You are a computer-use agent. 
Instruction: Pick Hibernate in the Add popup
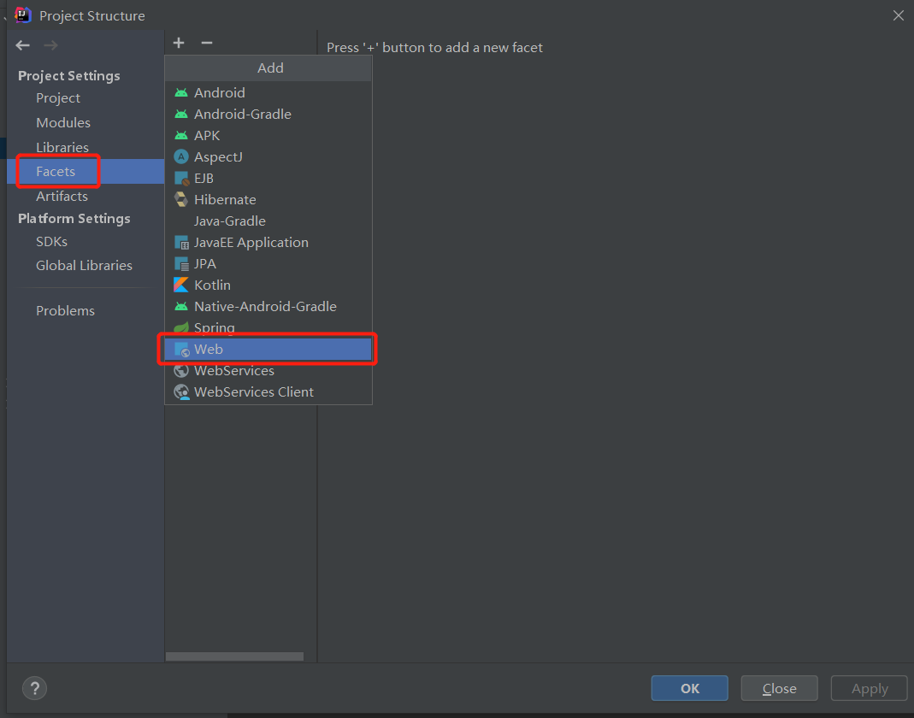pyautogui.click(x=268, y=199)
